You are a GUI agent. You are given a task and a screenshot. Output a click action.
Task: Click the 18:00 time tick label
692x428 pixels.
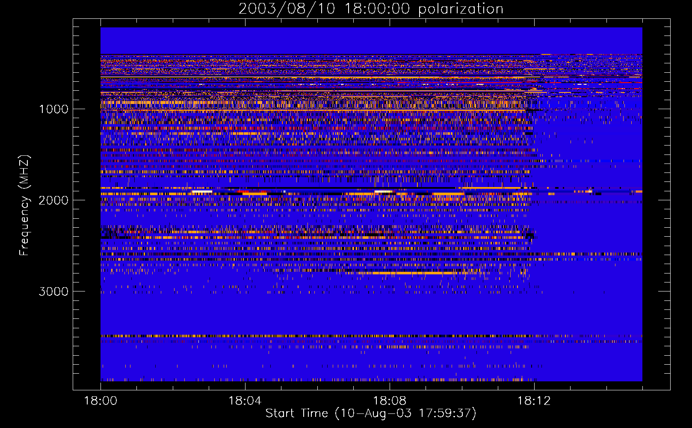click(101, 401)
